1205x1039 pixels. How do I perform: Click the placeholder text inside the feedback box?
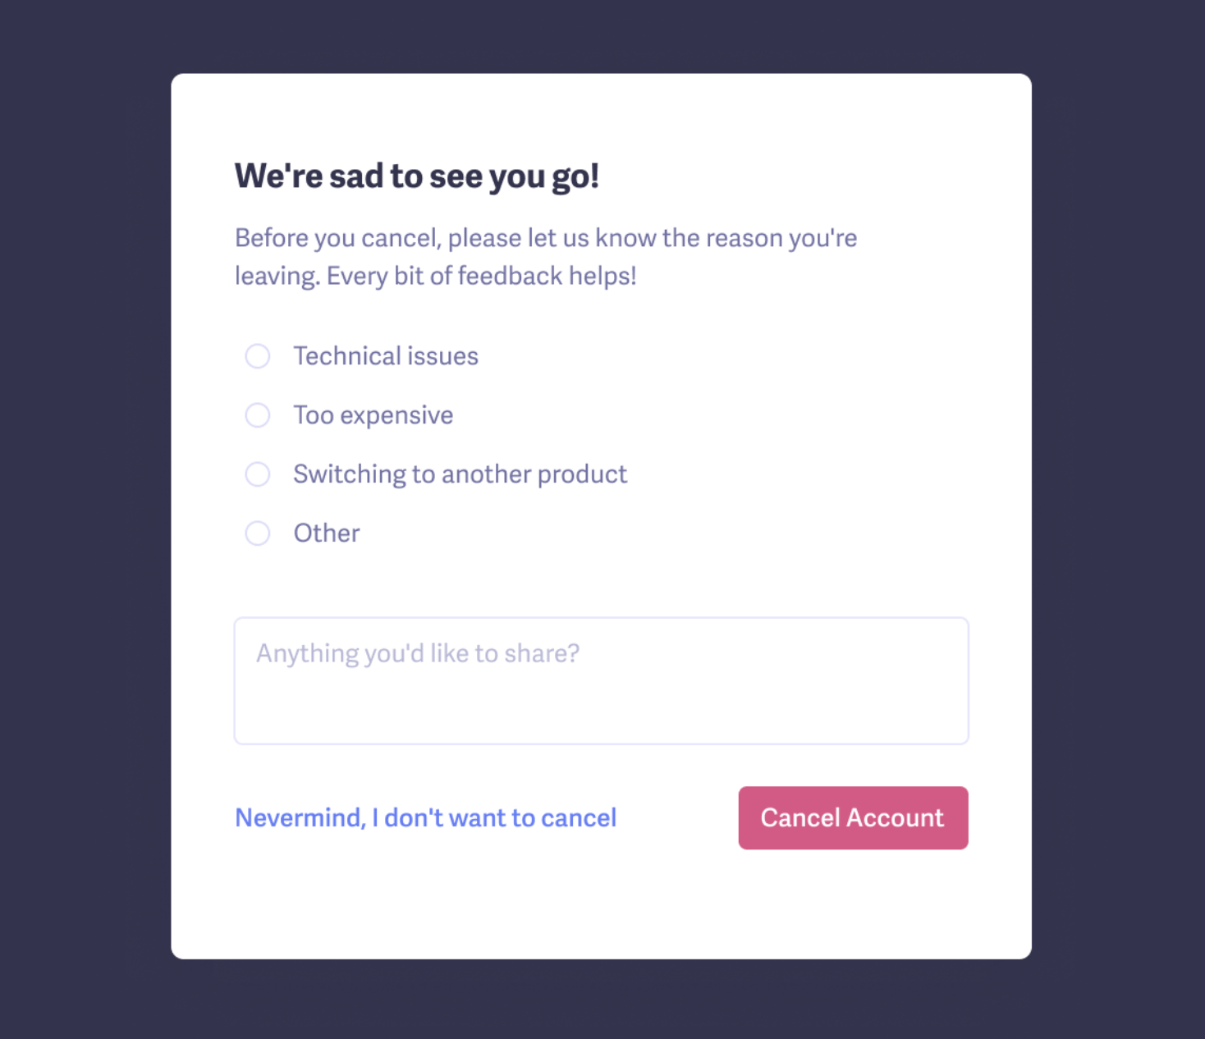418,653
